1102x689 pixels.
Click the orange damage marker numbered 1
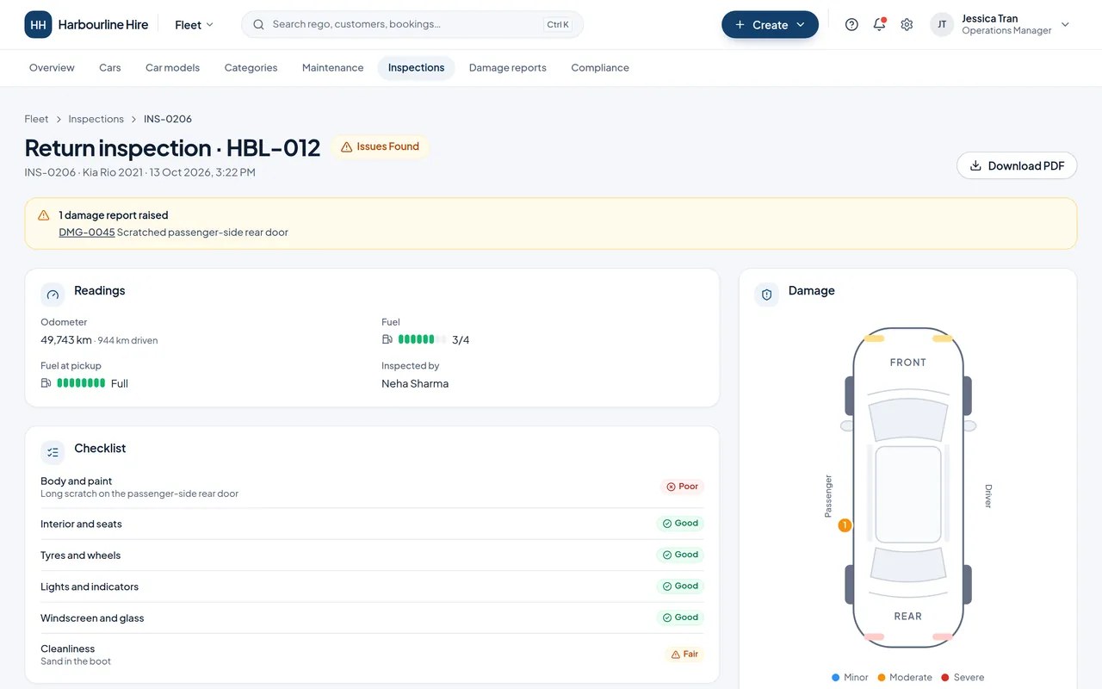pyautogui.click(x=845, y=525)
